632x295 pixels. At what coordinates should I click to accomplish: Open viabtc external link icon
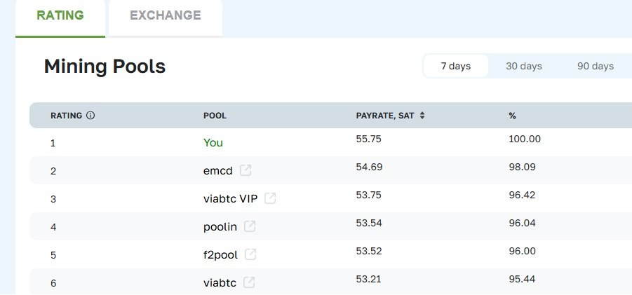(249, 282)
